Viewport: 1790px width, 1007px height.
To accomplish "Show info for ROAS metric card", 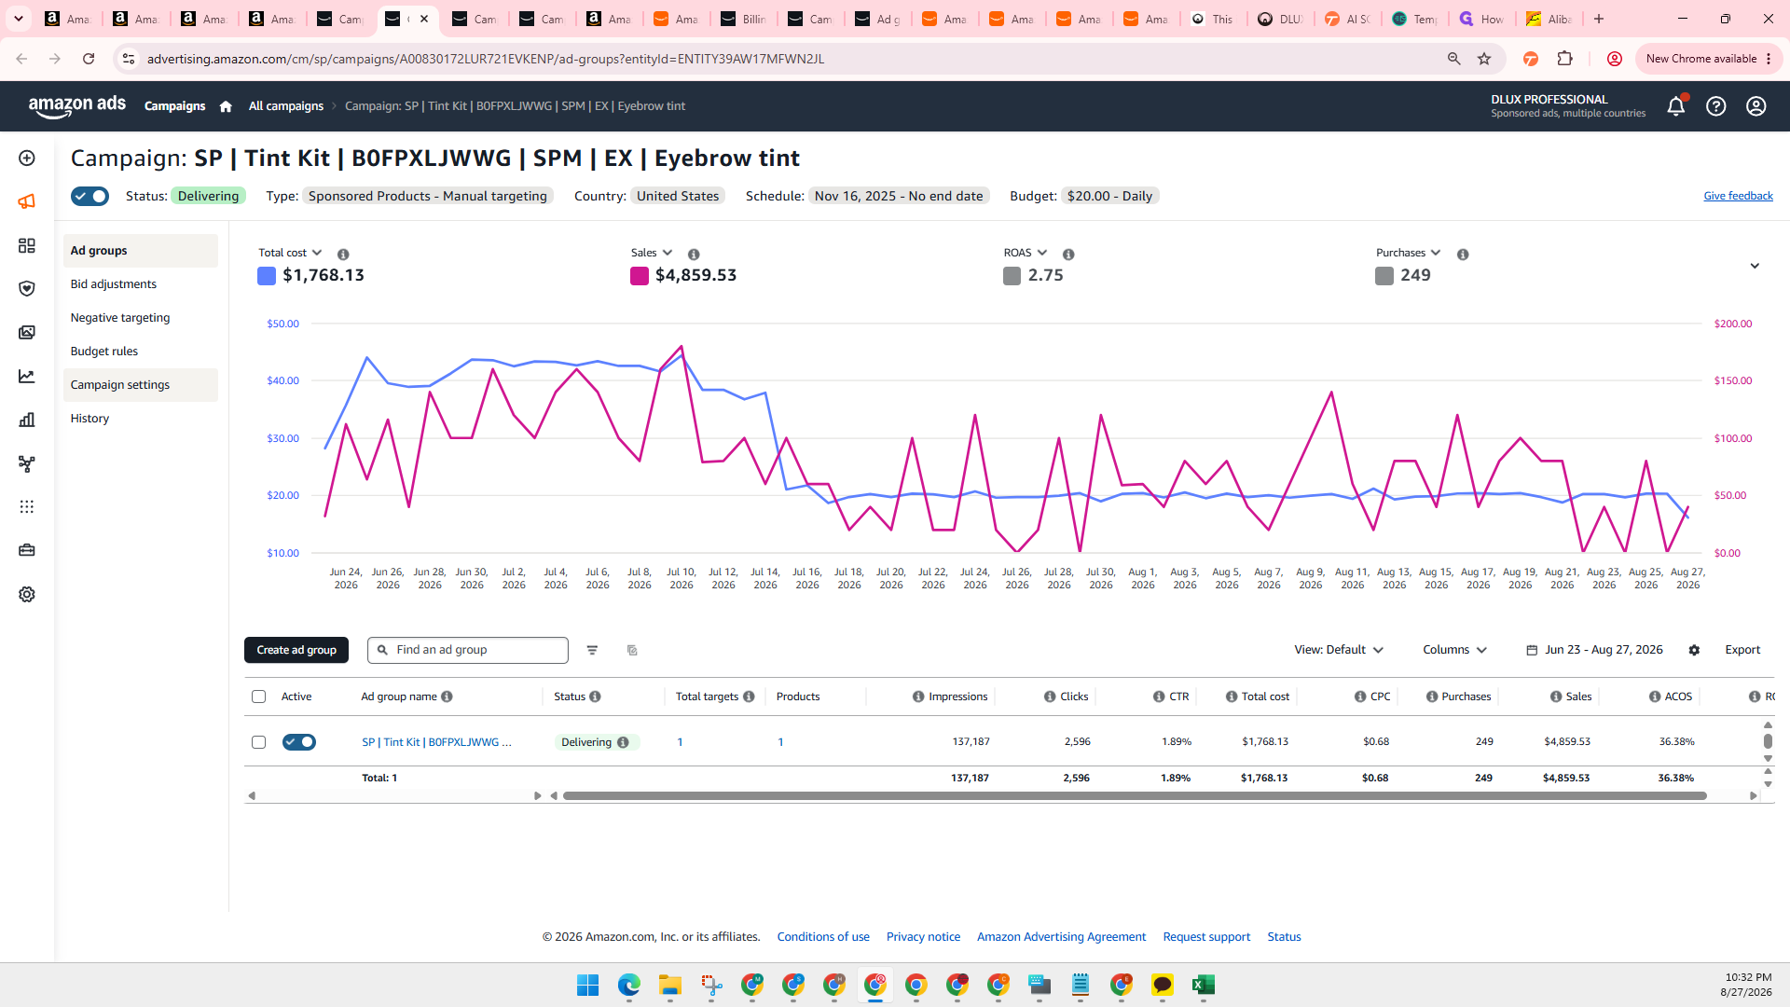I will coord(1068,254).
